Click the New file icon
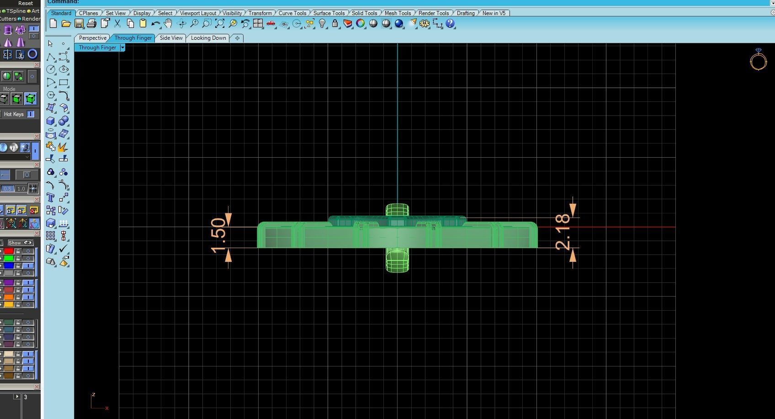The image size is (775, 419). tap(53, 24)
